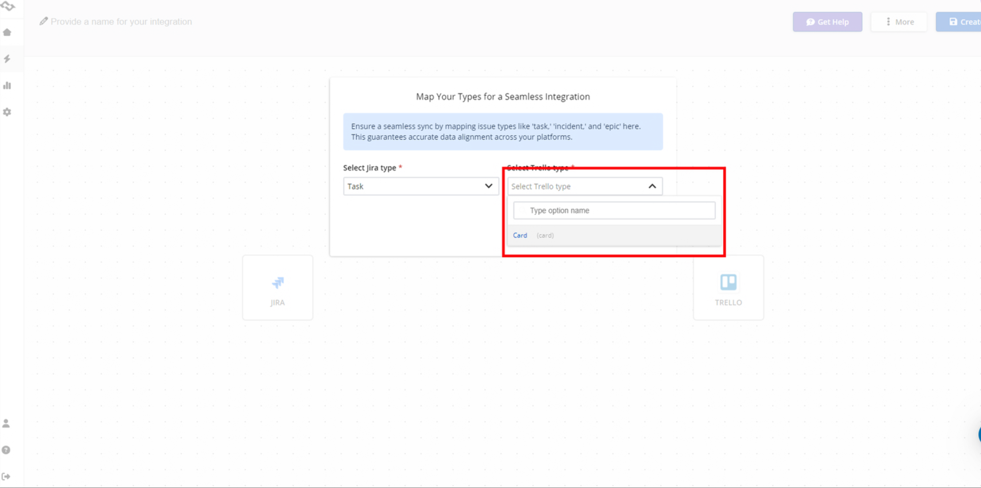Viewport: 981px width, 488px height.
Task: Click the Select Jira type label
Action: (369, 168)
